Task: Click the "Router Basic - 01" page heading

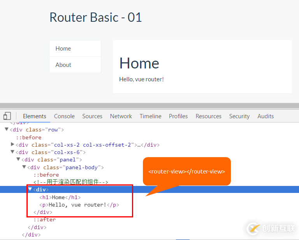Action: (x=95, y=18)
